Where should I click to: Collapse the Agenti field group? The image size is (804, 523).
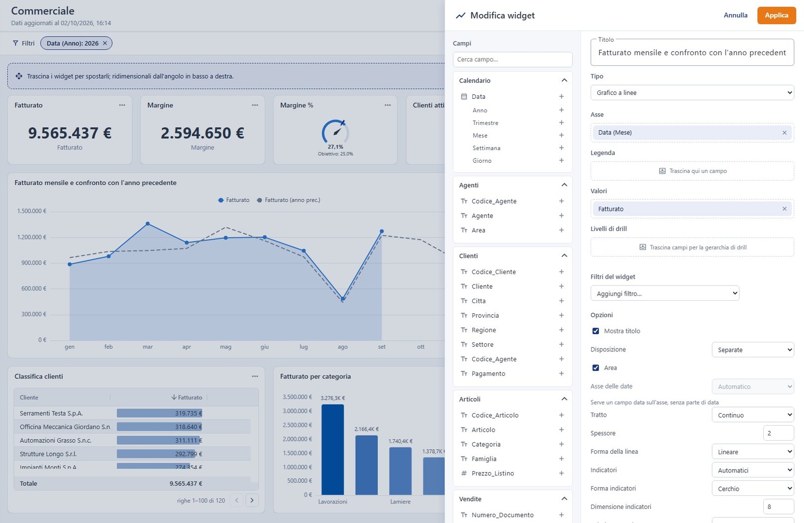(x=564, y=185)
